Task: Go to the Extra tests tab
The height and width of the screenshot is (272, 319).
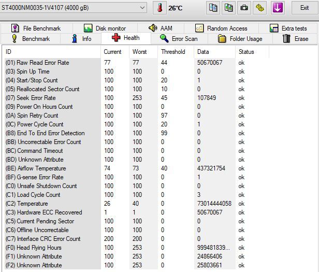Action: pos(288,28)
